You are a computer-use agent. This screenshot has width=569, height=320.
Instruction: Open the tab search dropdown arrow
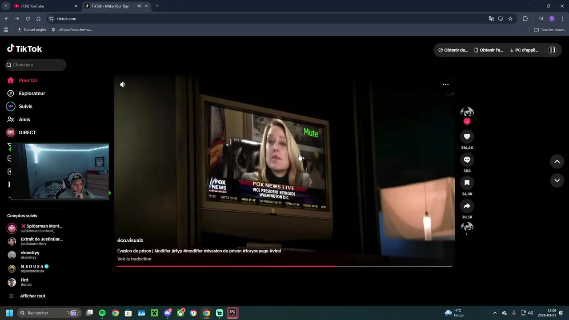[6, 6]
